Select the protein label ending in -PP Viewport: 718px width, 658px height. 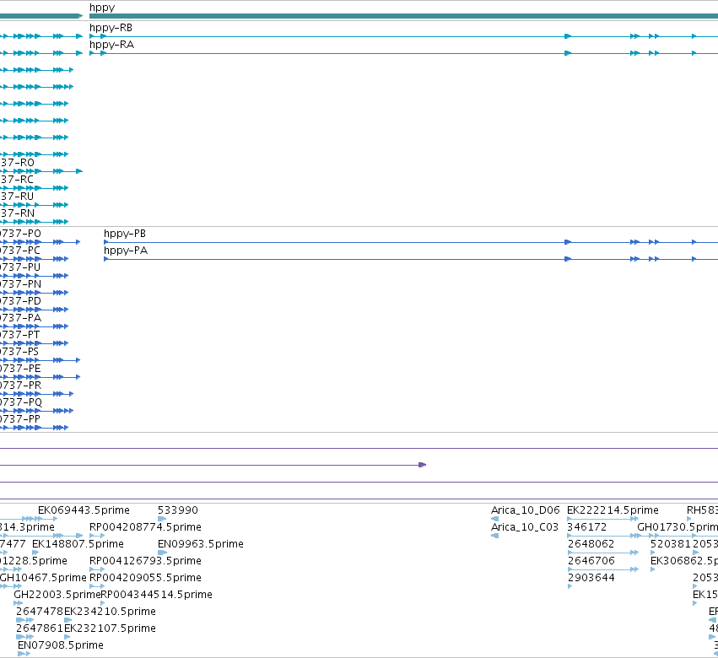(20, 419)
